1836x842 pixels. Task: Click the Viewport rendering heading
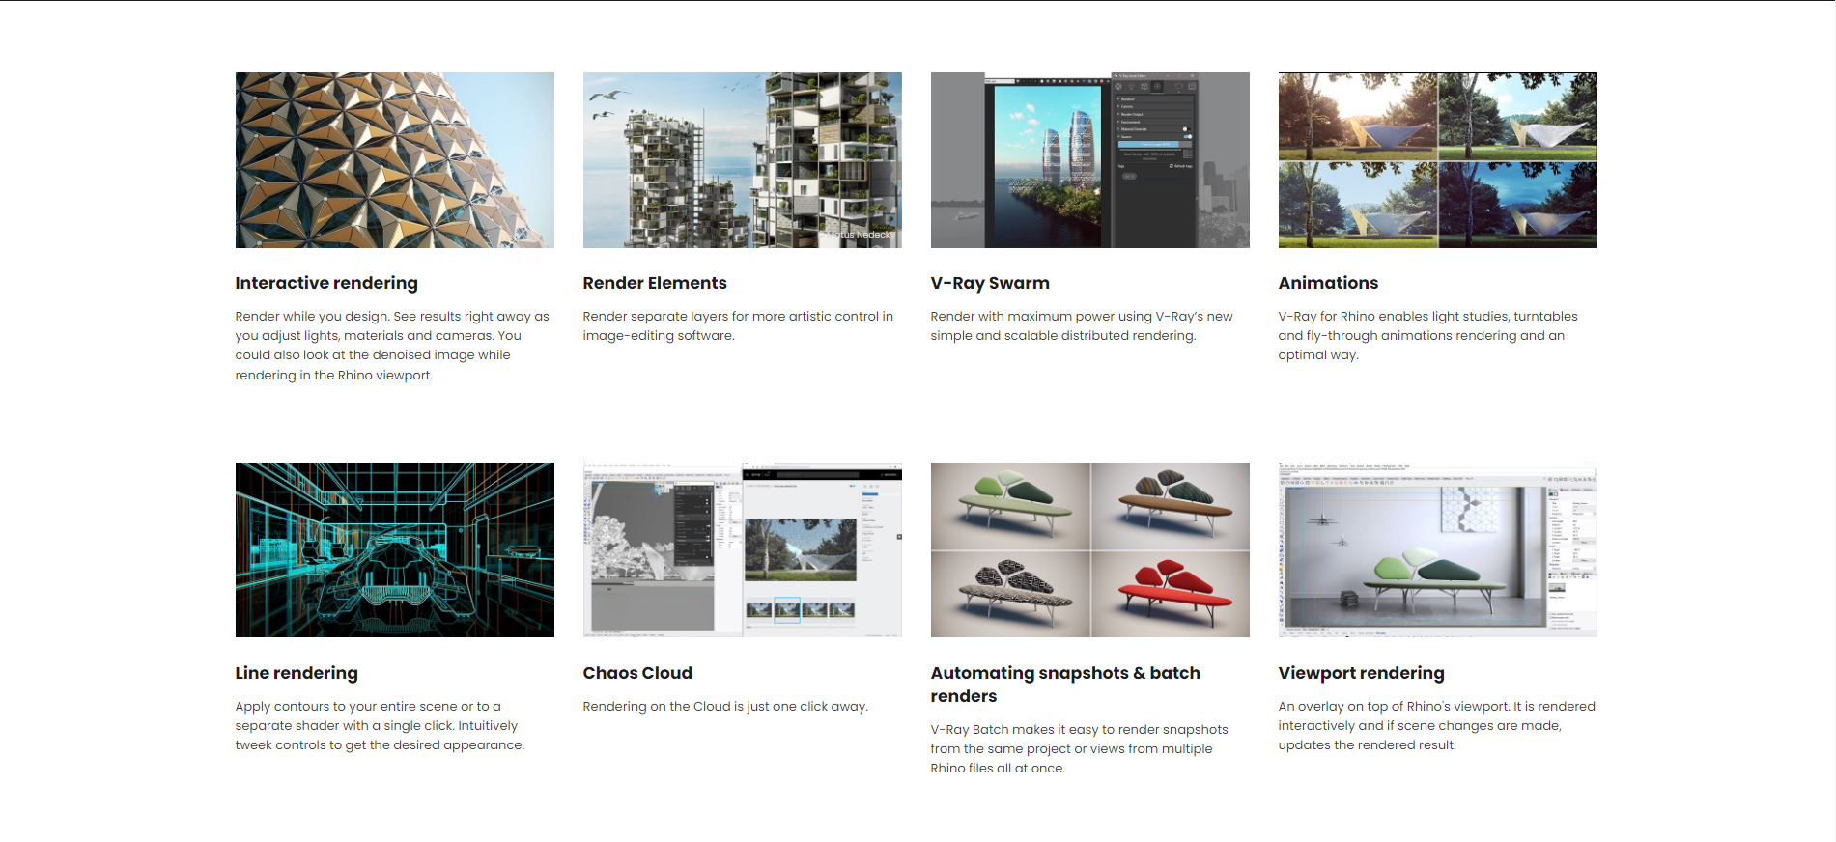1361,673
